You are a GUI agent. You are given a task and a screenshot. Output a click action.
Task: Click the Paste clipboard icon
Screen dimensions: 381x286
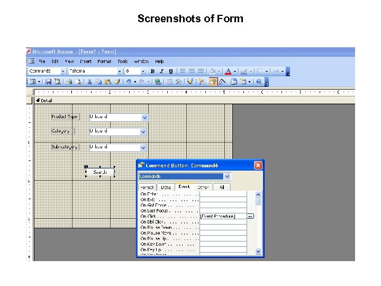pyautogui.click(x=108, y=82)
